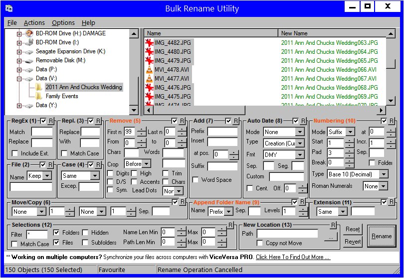The image size is (404, 278).
Task: Open the File menu
Action: (x=12, y=22)
